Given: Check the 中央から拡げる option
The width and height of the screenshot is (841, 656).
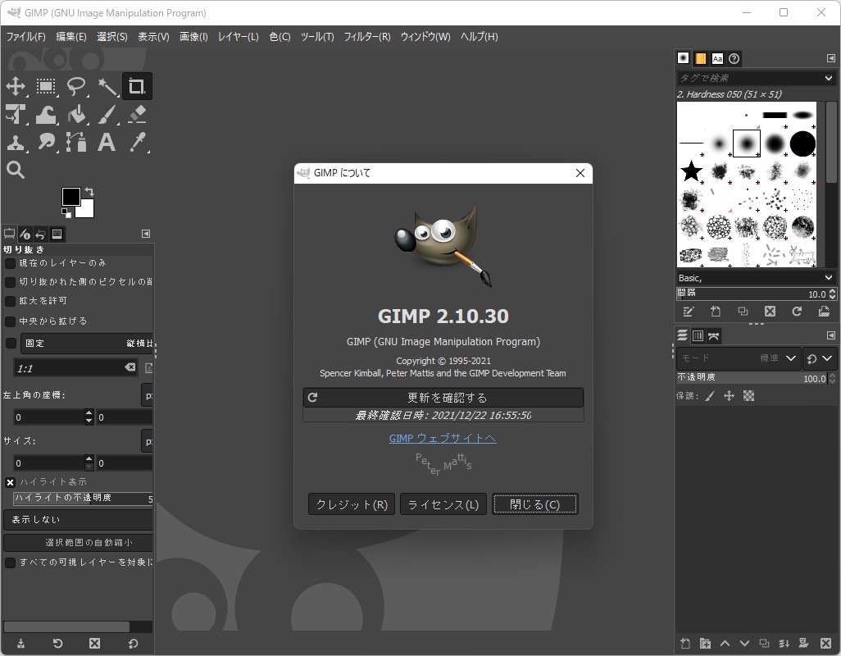Looking at the screenshot, I should (x=10, y=321).
